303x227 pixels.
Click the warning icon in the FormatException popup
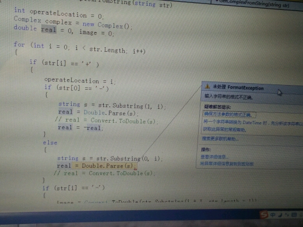click(207, 86)
